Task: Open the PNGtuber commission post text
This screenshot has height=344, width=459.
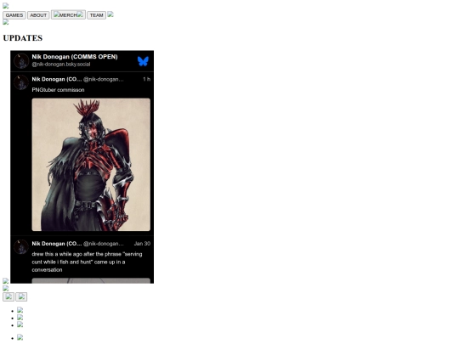Action: [58, 90]
